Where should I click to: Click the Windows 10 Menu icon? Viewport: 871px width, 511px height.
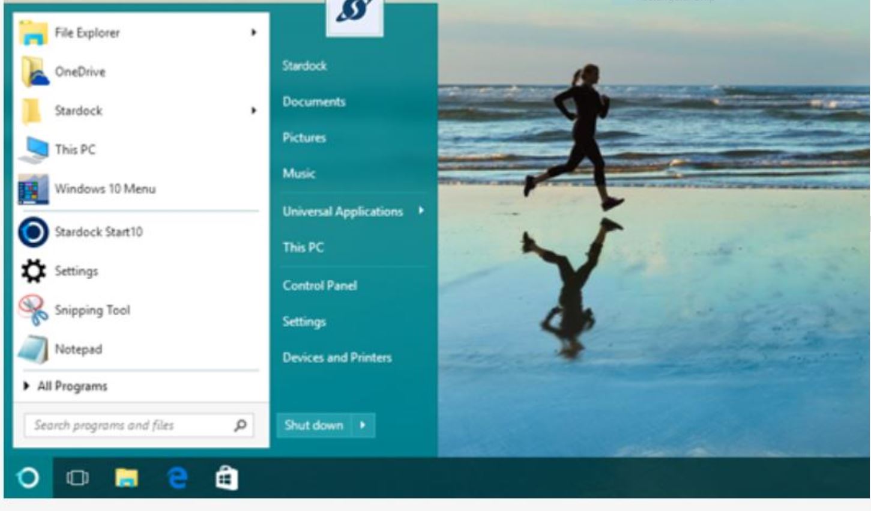[x=33, y=189]
